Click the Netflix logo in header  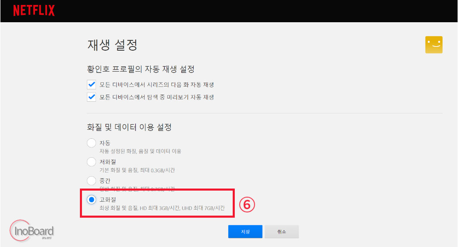pyautogui.click(x=34, y=11)
